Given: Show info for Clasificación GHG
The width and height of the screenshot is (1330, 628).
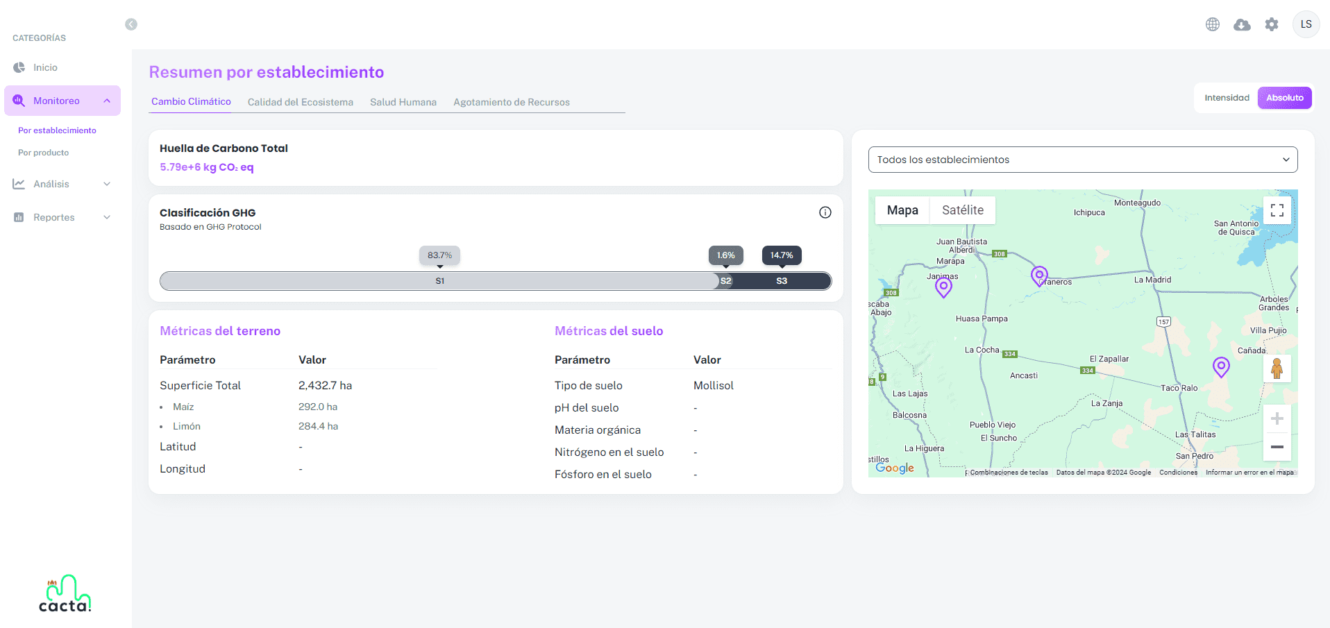Looking at the screenshot, I should [x=825, y=212].
